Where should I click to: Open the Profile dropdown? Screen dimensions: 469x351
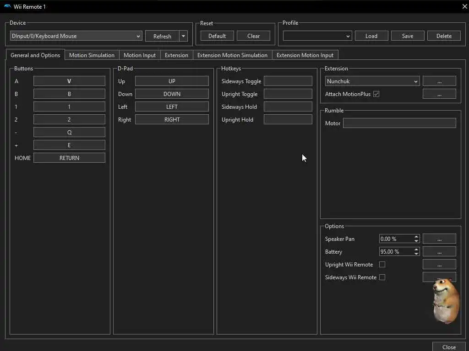(x=317, y=36)
